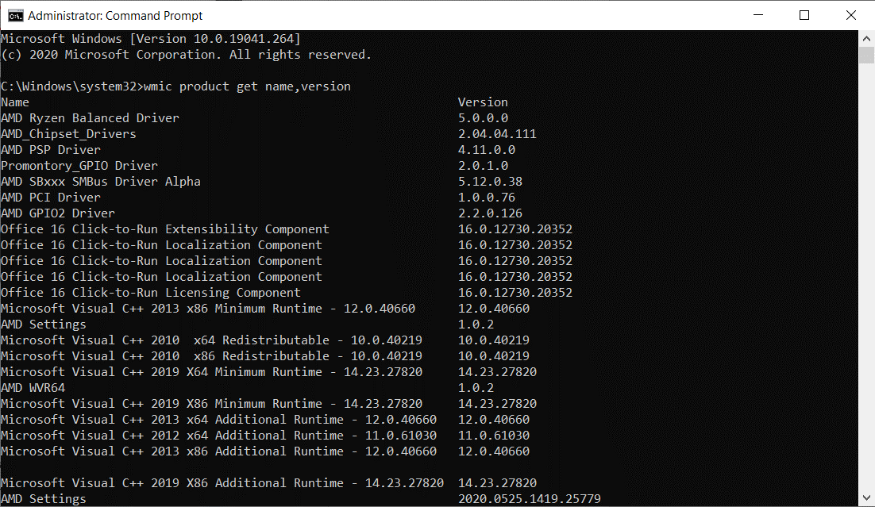875x507 pixels.
Task: Click 'Visual C++ 2013 x86 Minimum Runtime' entry
Action: coord(207,309)
